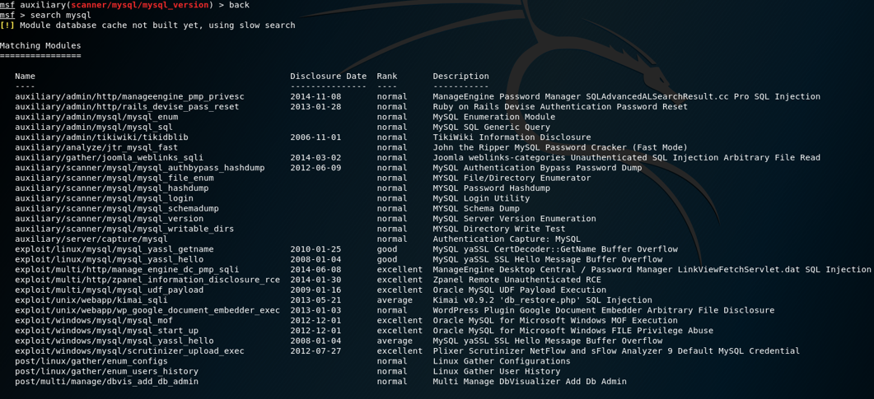Click 'Zpanel Remote Unauthenticated RCE' description
The width and height of the screenshot is (874, 399).
(x=516, y=280)
